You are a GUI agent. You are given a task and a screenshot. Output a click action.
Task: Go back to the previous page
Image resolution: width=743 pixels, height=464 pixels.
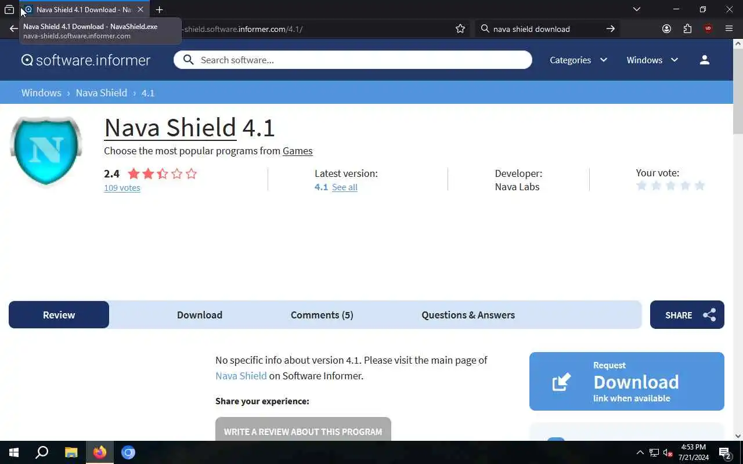(13, 28)
